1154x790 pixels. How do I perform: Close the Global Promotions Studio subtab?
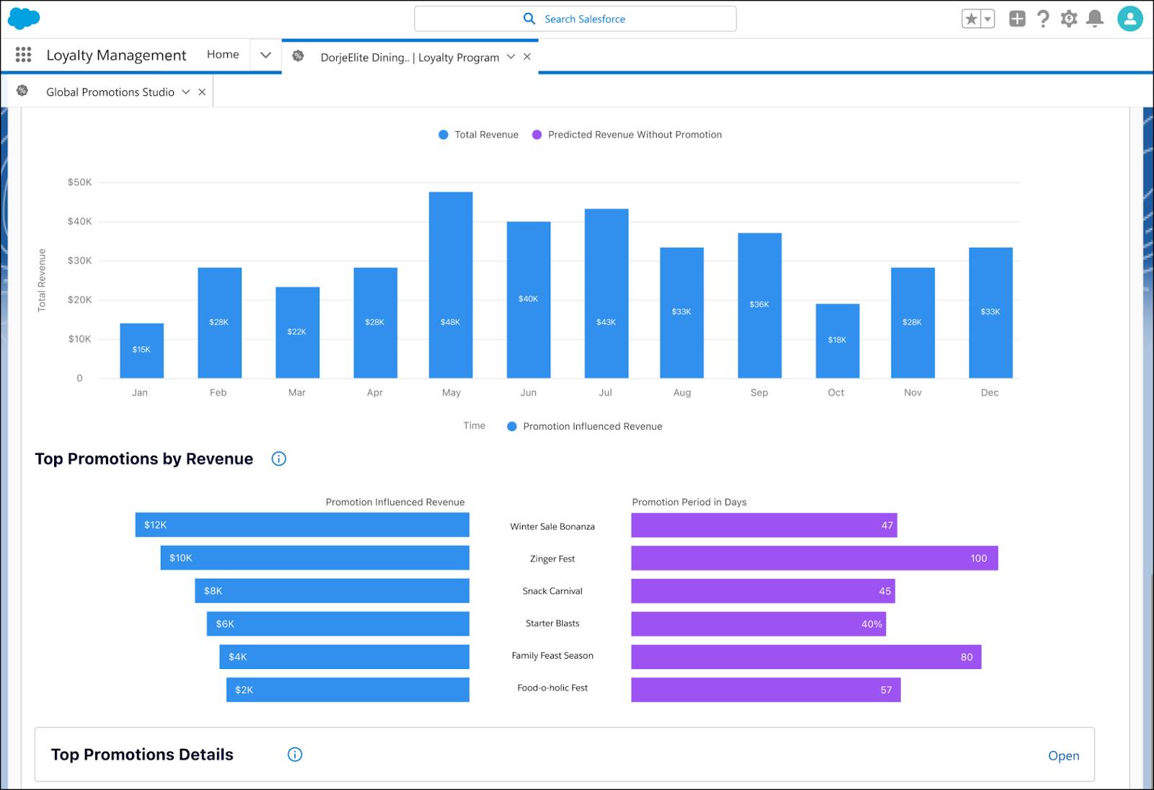point(202,92)
